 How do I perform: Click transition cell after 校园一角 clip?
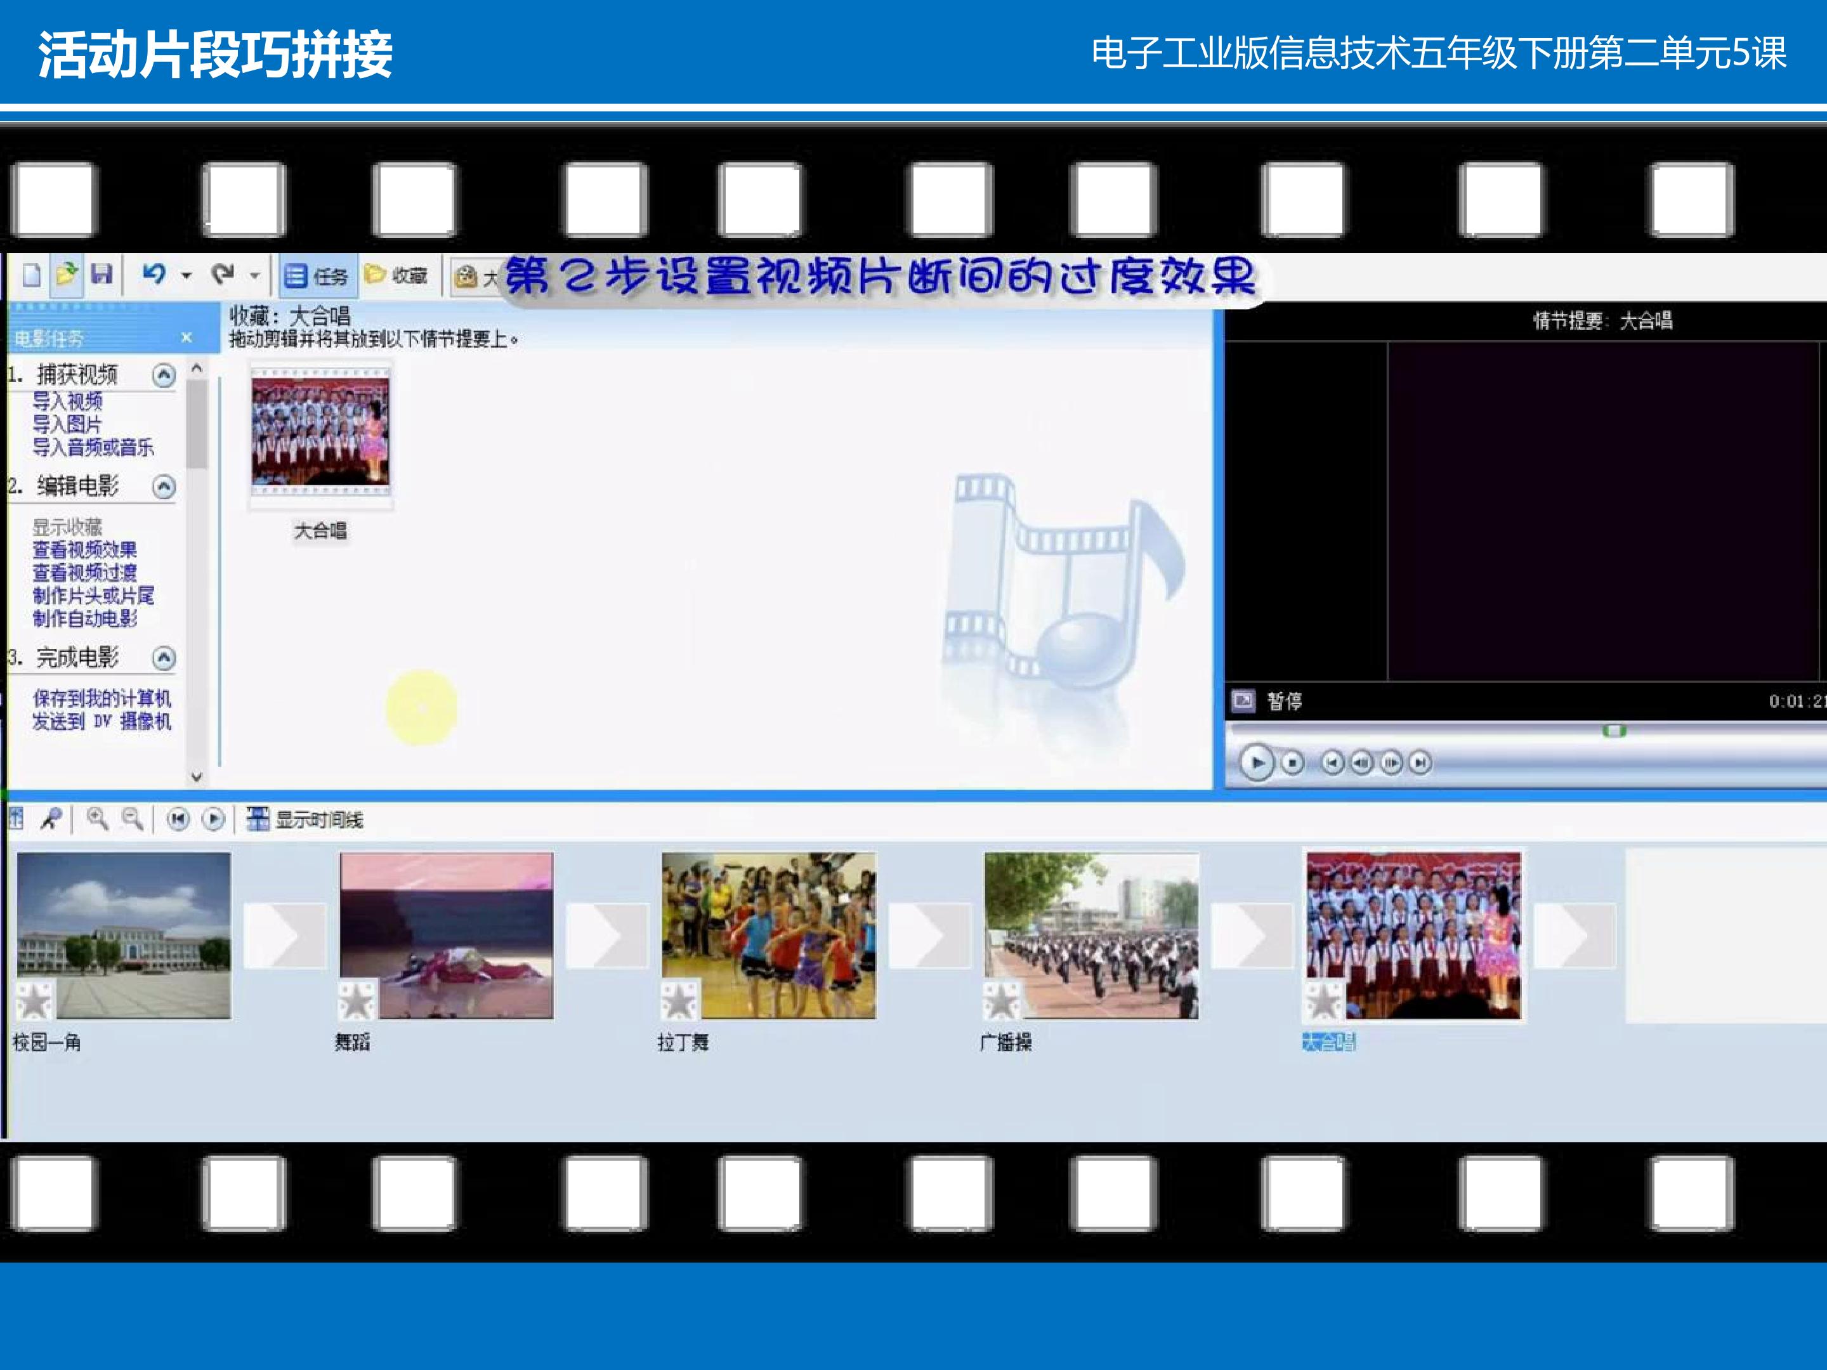pyautogui.click(x=285, y=936)
